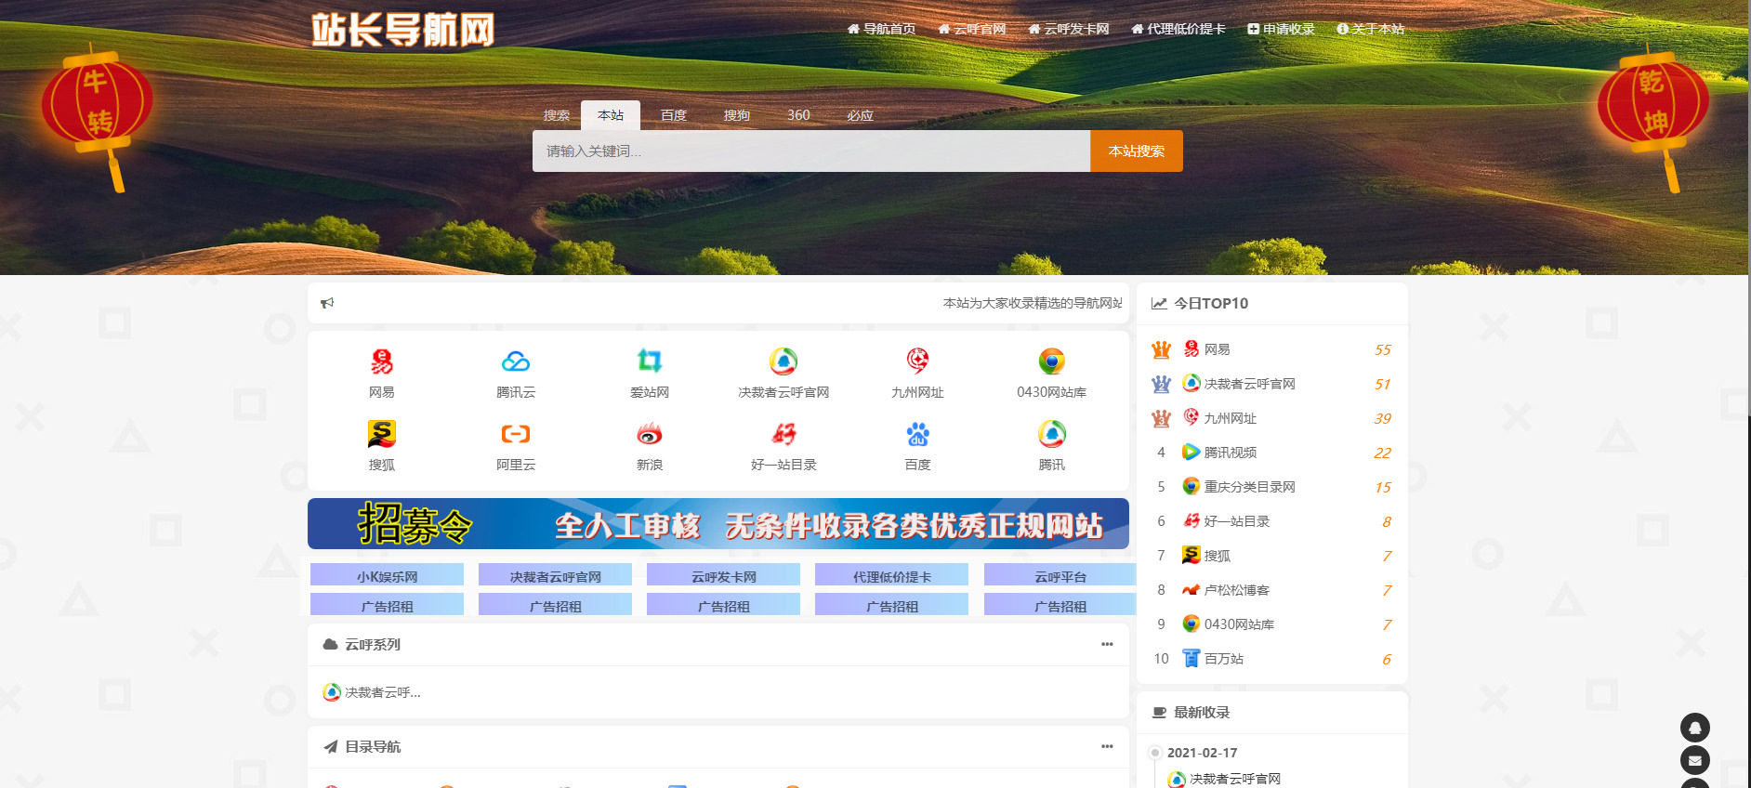Click the 腾讯云 cloud icon
Screen dimensions: 1751x788
pyautogui.click(x=515, y=361)
